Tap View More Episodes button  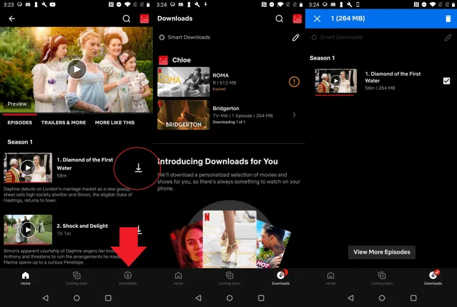point(381,252)
